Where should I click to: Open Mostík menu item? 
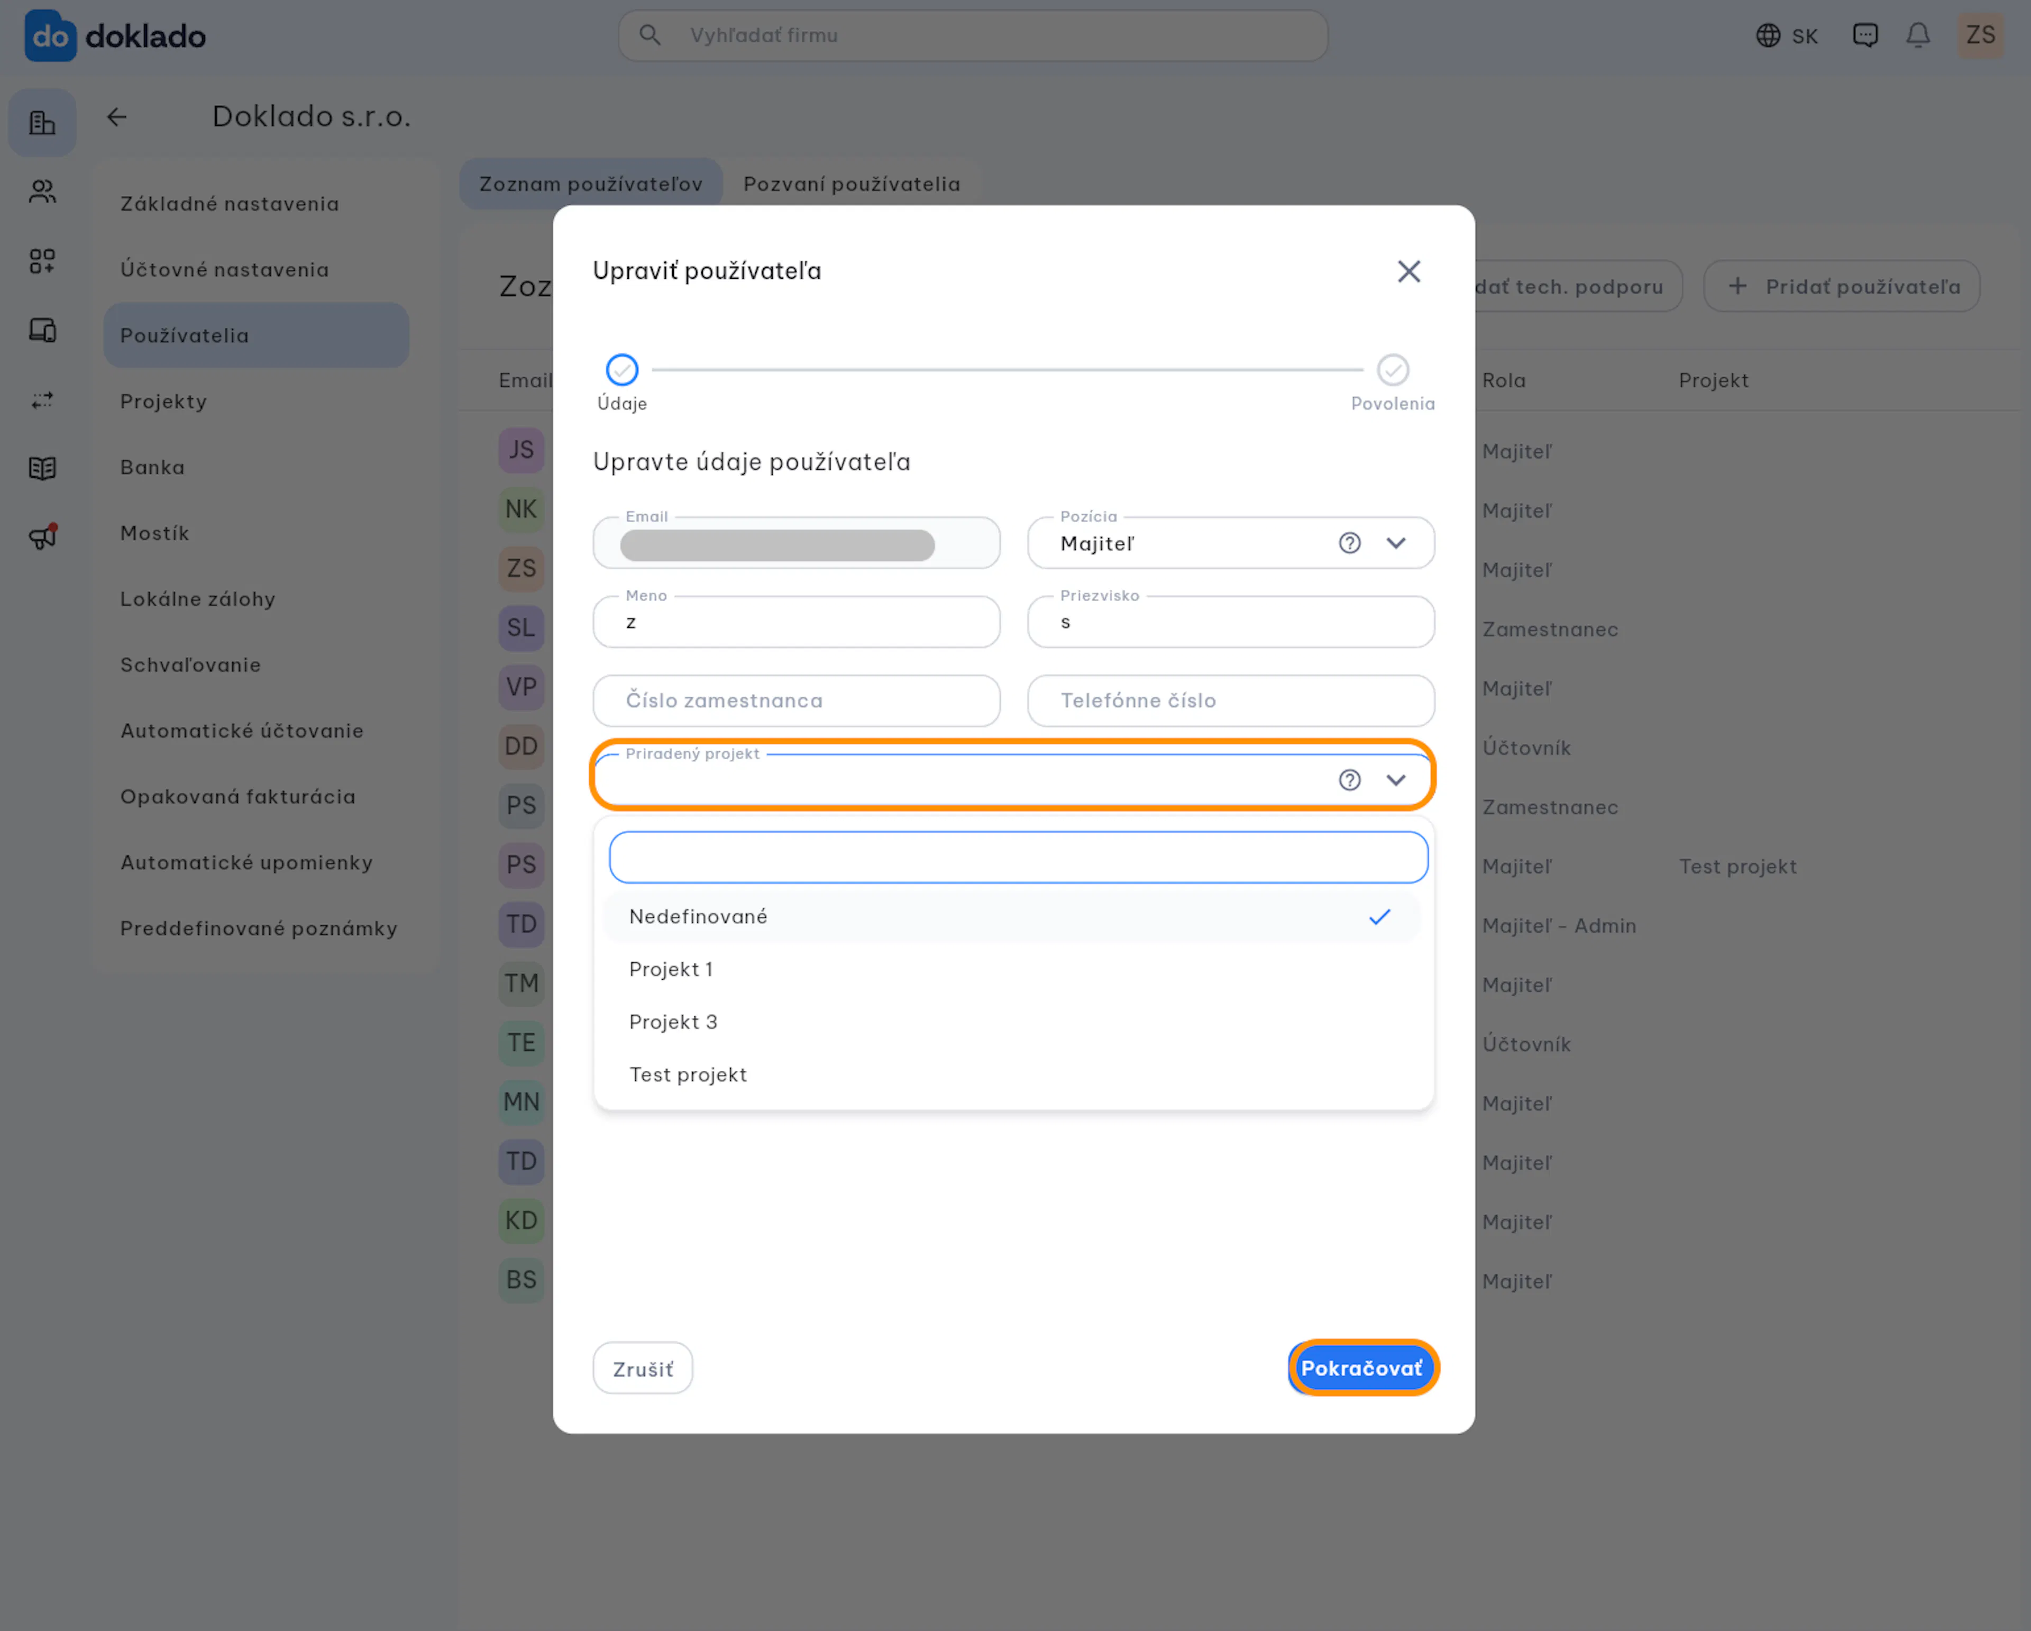tap(256, 533)
